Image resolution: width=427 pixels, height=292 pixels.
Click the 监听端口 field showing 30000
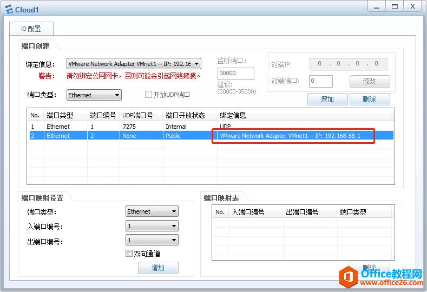pos(235,74)
